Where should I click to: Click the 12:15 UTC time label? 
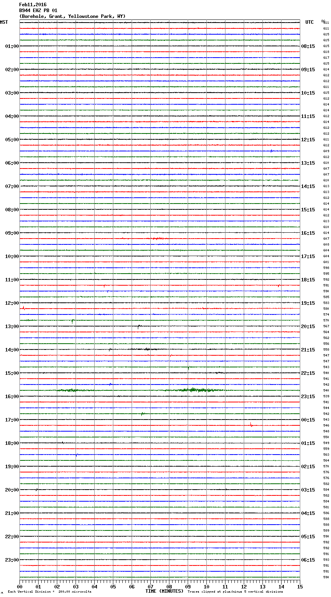pyautogui.click(x=308, y=140)
